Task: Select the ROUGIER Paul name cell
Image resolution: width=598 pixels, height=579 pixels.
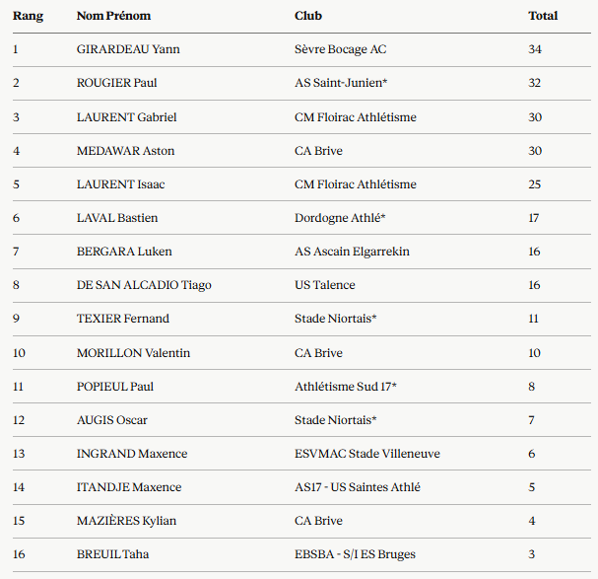Action: (x=116, y=83)
